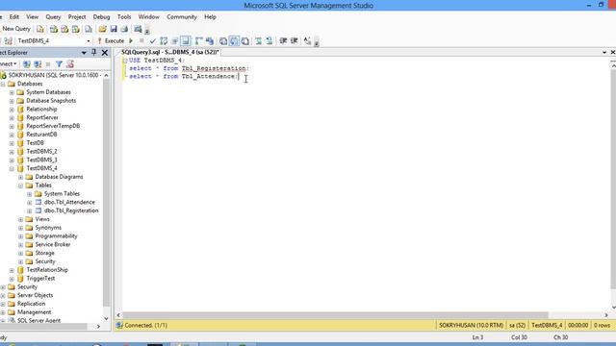Click the SQL Server Compact Query icon

click(89, 29)
